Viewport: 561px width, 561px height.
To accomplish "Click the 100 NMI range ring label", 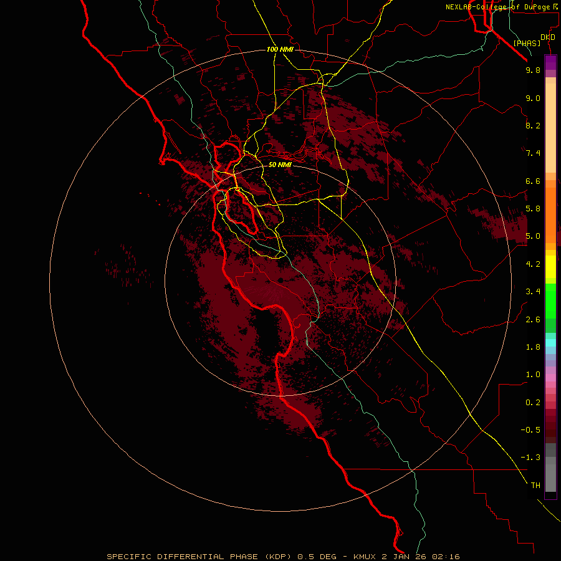I will point(280,49).
